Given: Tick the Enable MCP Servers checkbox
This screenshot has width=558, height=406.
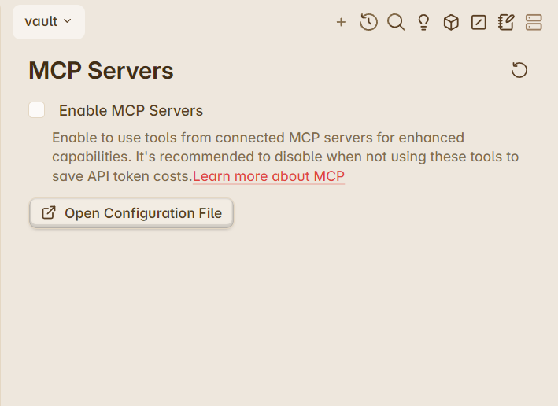Looking at the screenshot, I should (x=37, y=109).
